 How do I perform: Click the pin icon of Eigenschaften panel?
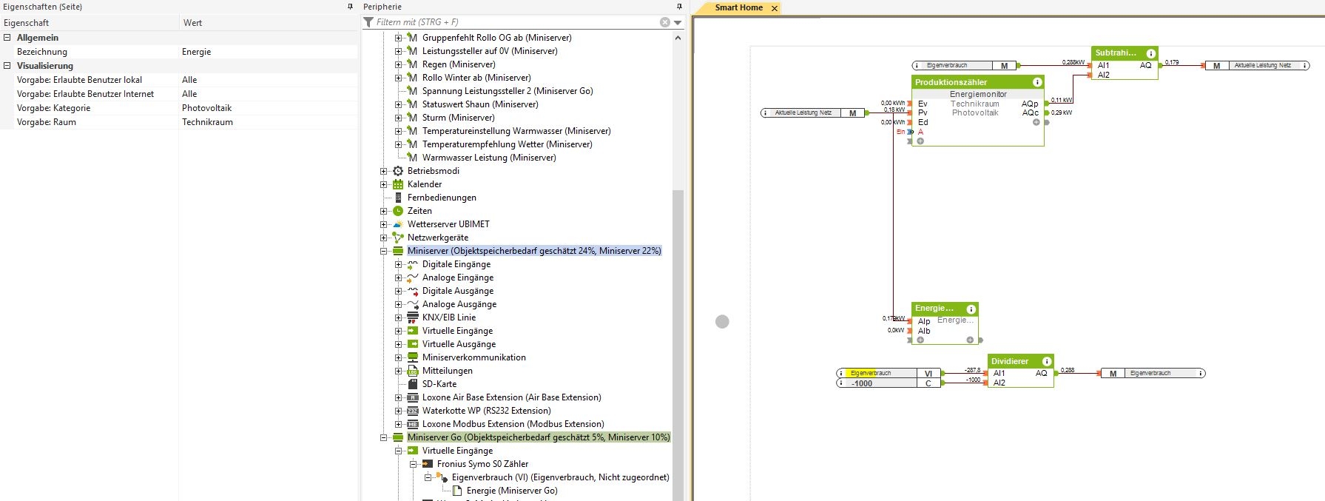pos(350,7)
